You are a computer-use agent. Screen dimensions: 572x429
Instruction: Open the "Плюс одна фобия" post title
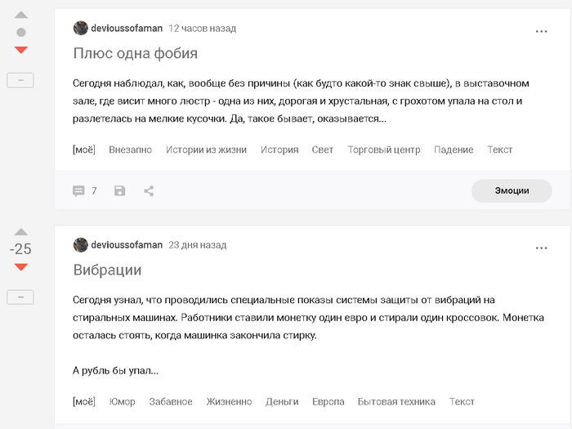click(x=135, y=53)
